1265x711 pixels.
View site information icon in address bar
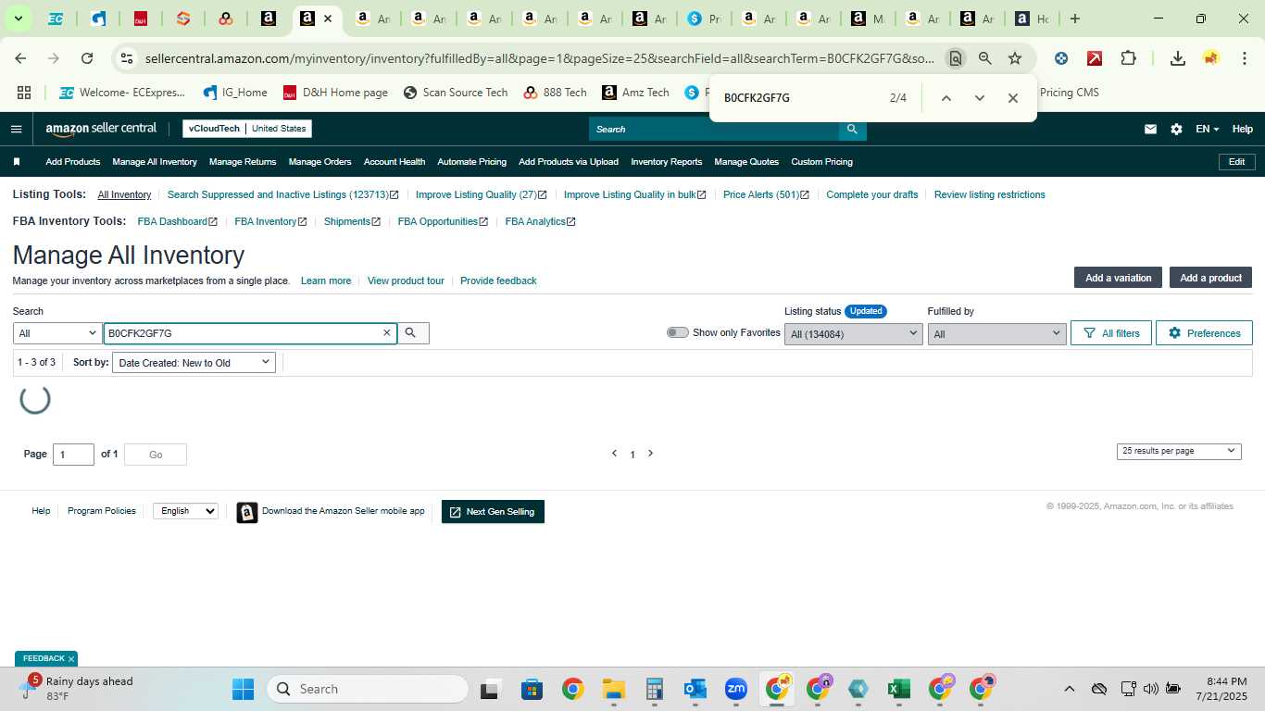click(127, 58)
